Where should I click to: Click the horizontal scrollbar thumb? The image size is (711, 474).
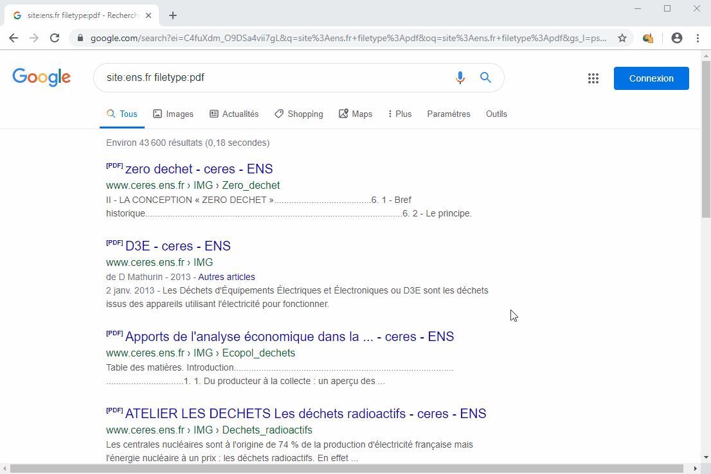tap(346, 469)
